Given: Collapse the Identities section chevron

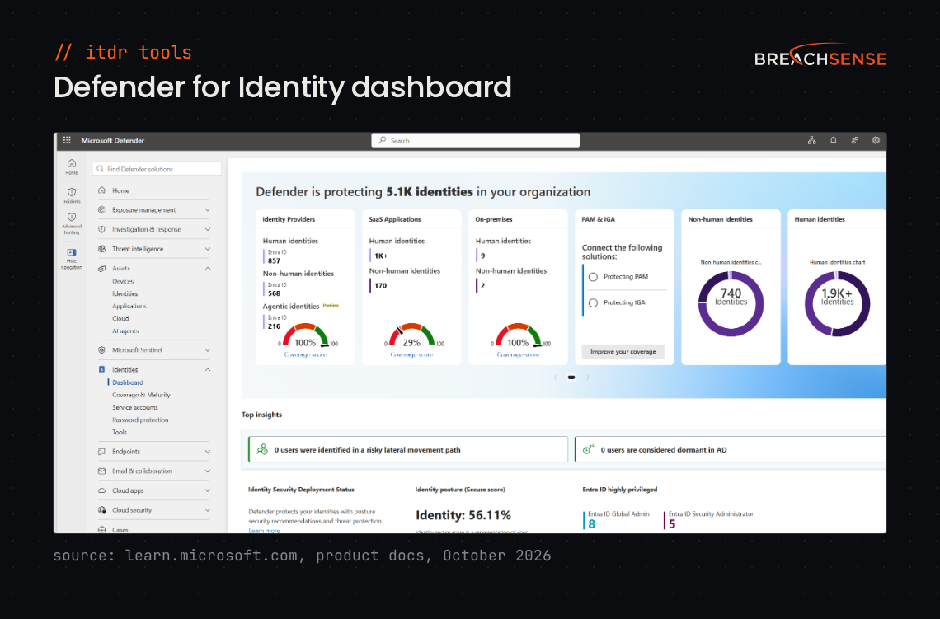Looking at the screenshot, I should [208, 370].
